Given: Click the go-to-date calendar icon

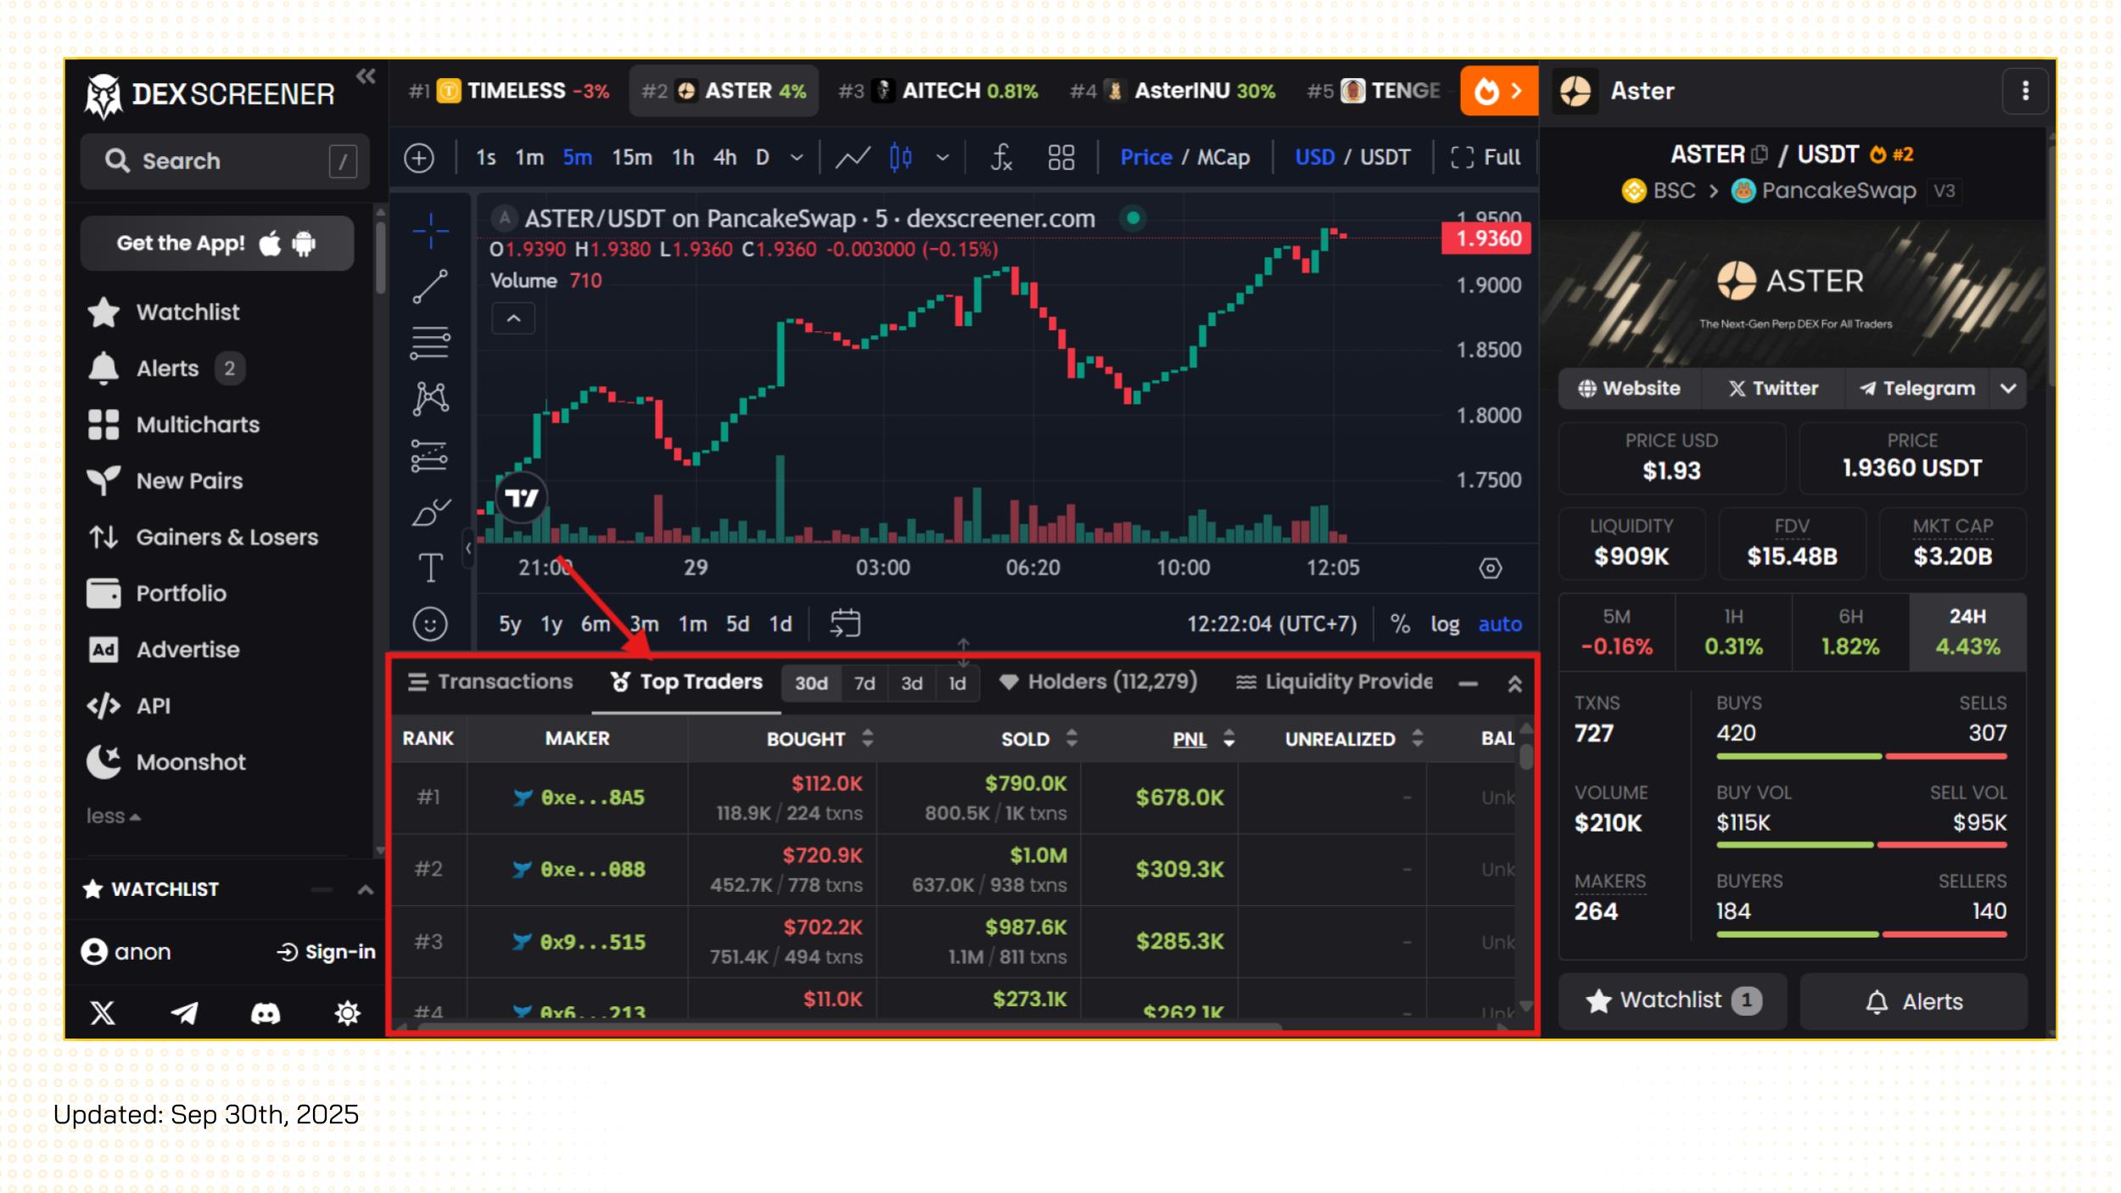Looking at the screenshot, I should point(845,624).
